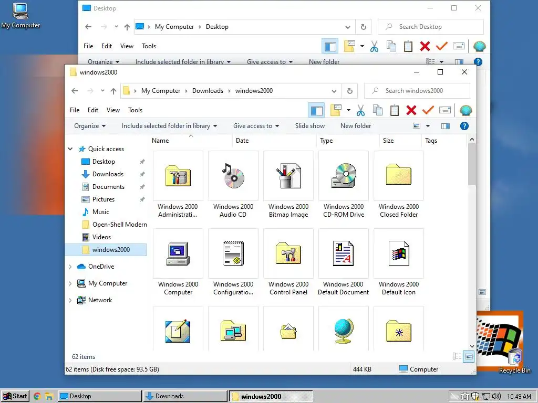Open the address bar history dropdown in windows2000
Viewport: 538px width, 403px height.
point(334,91)
